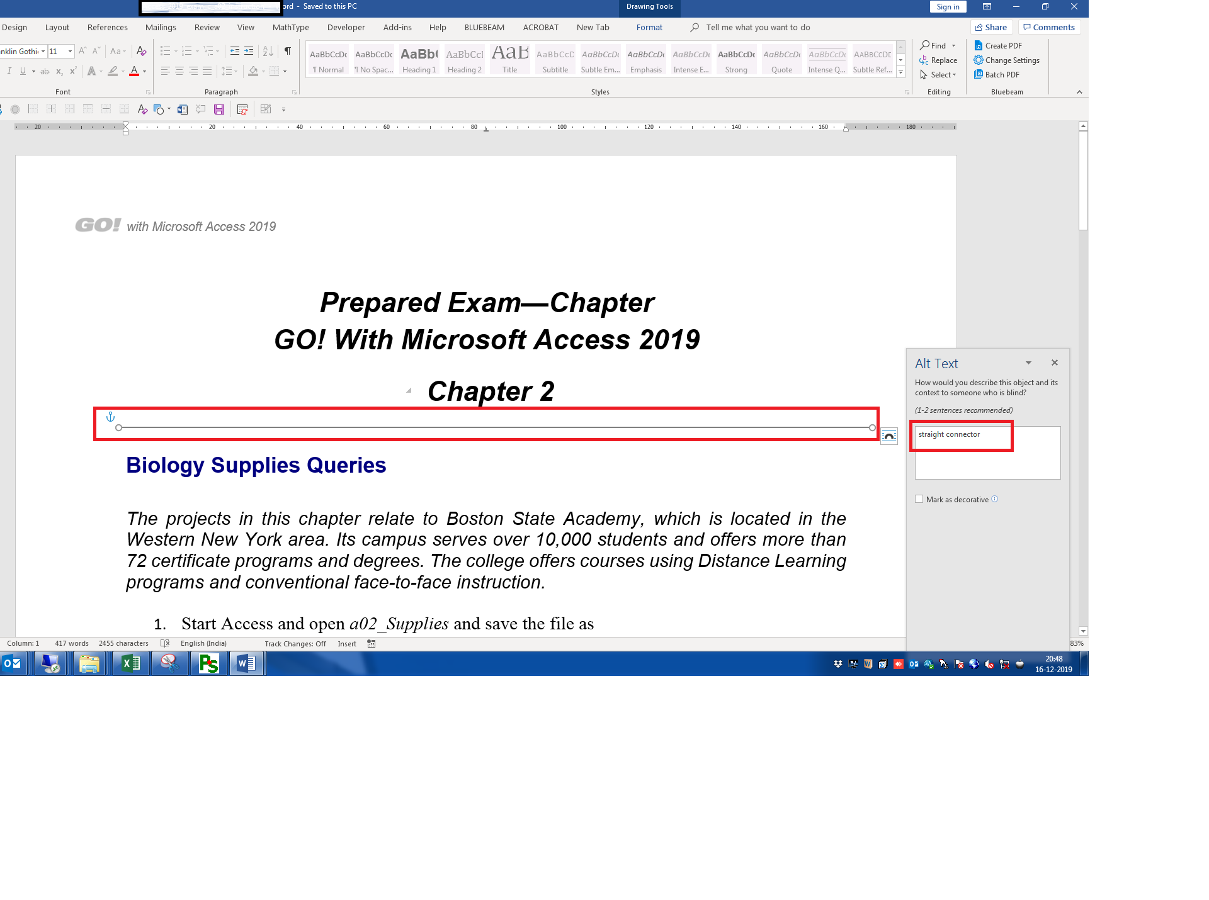Image resolution: width=1209 pixels, height=900 pixels.
Task: Click the Clear All Formatting icon
Action: click(142, 51)
